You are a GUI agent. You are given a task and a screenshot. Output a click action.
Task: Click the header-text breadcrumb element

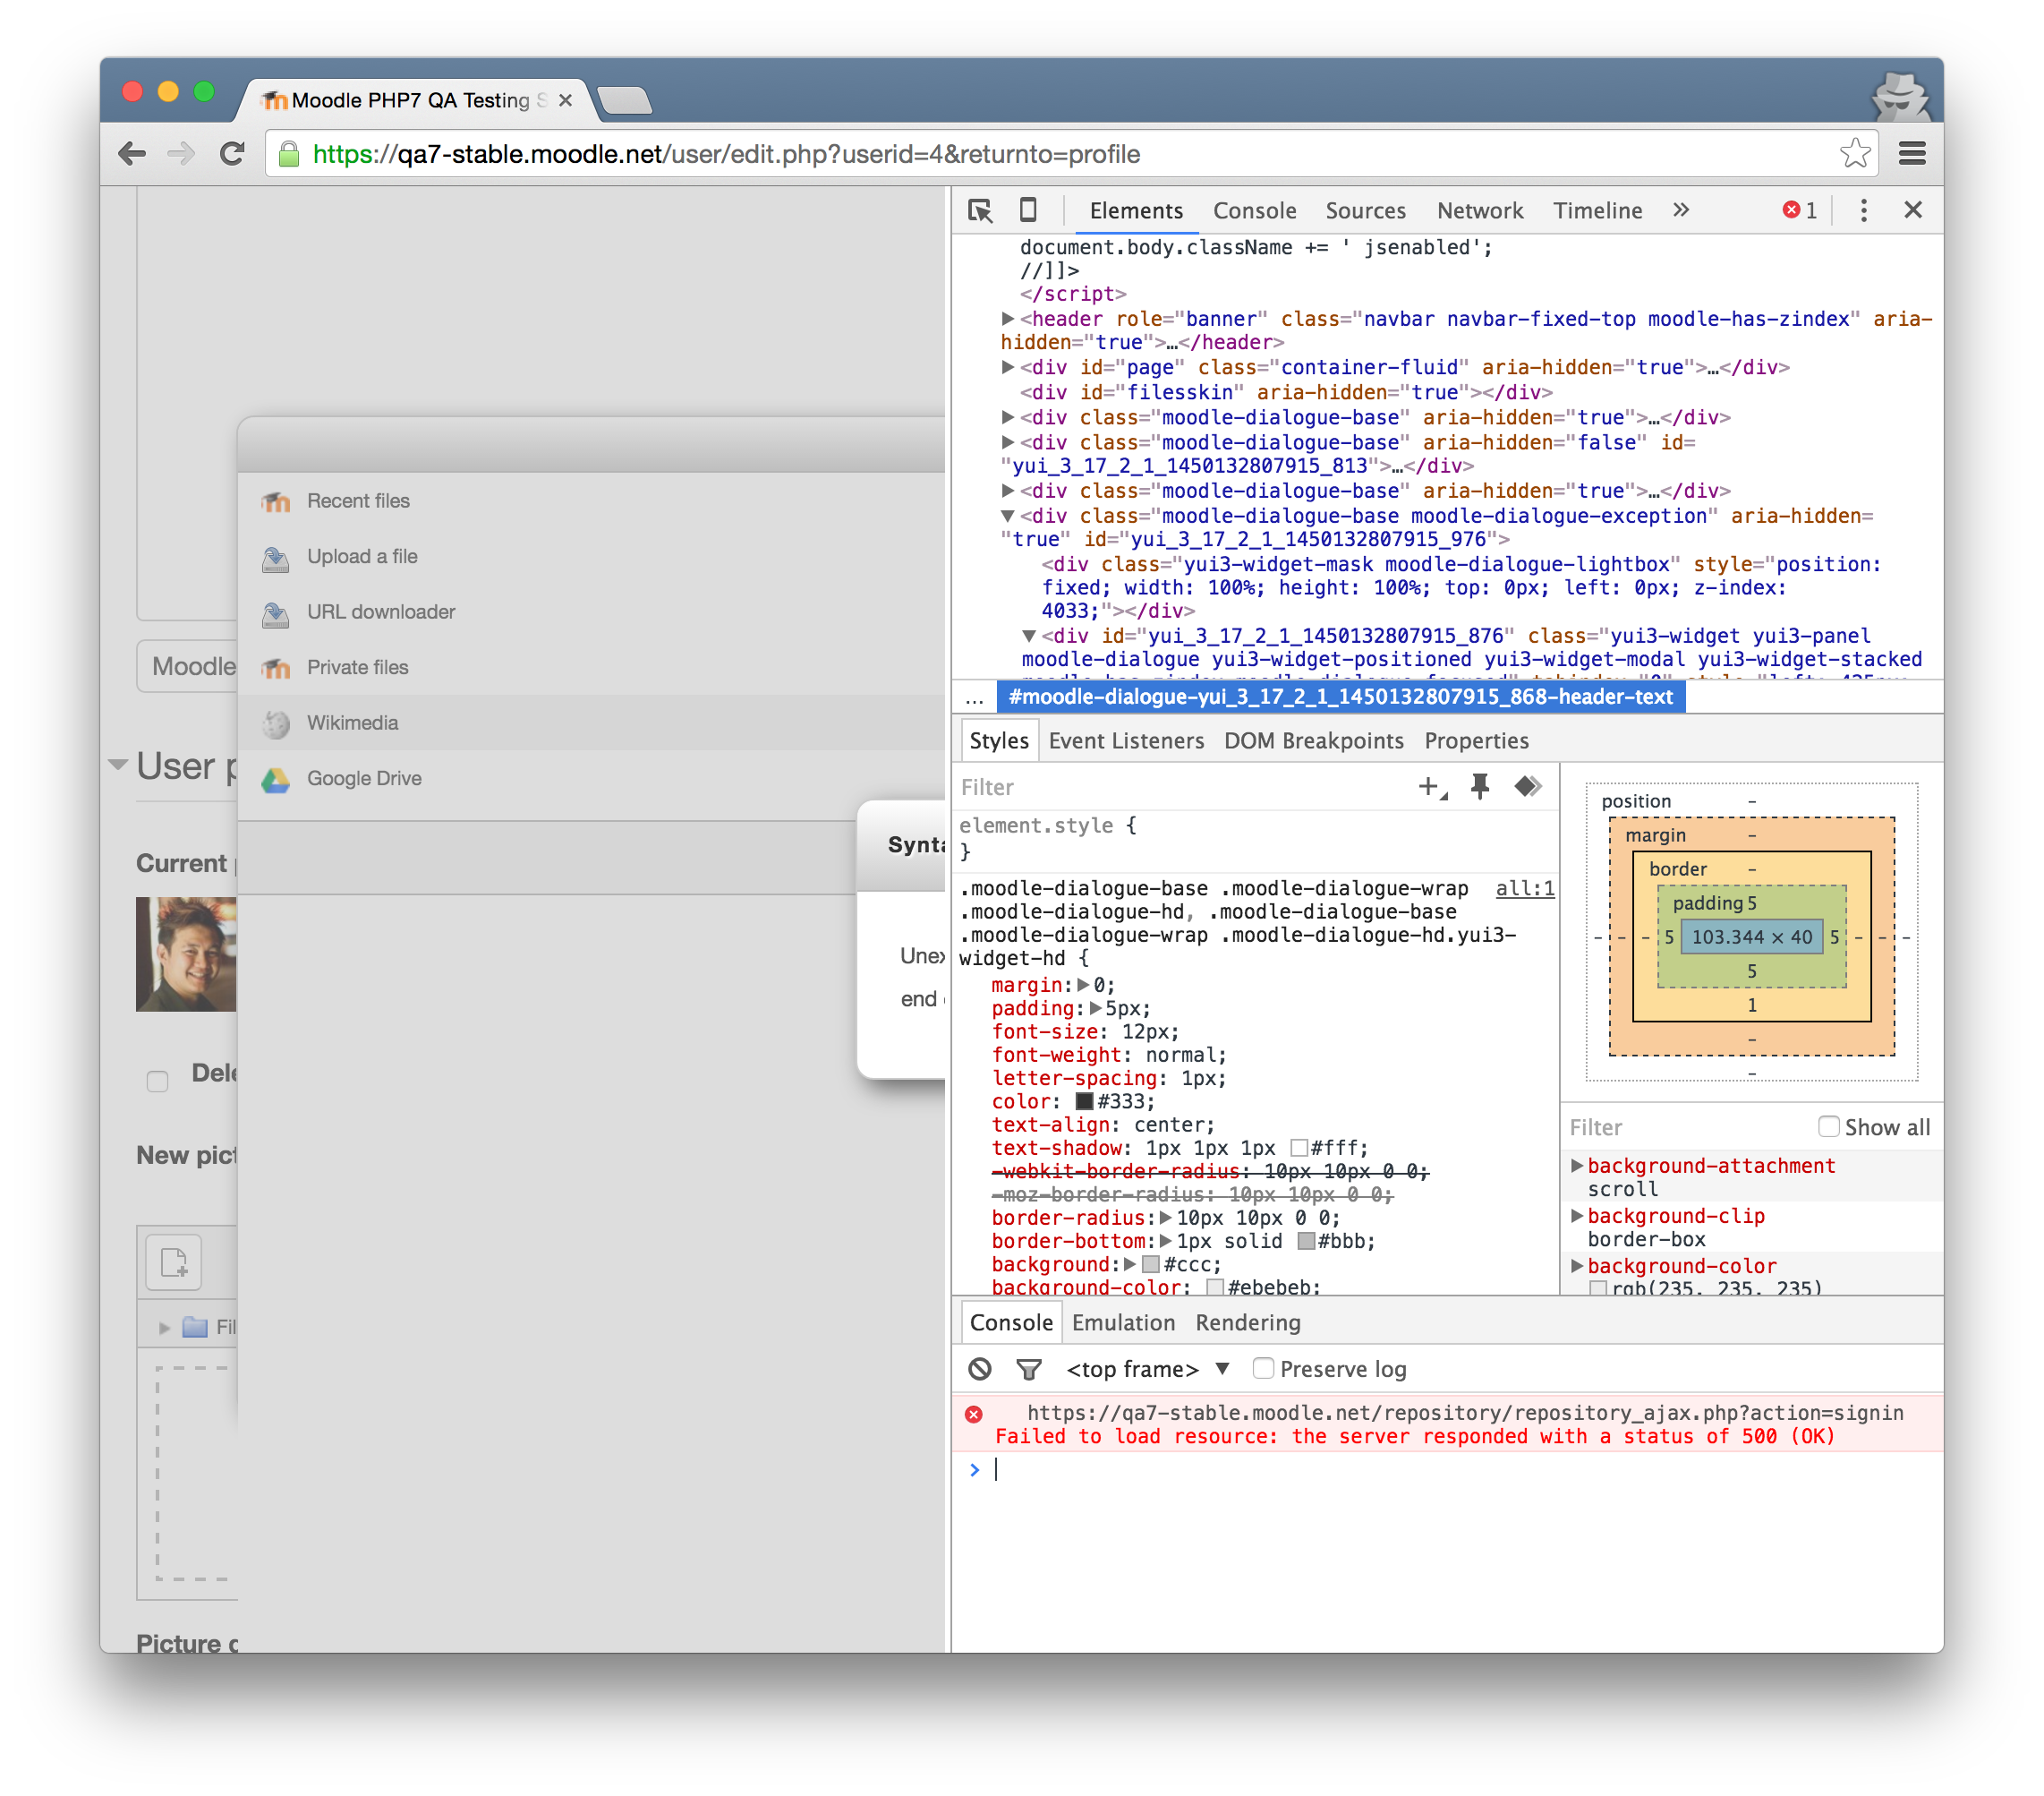click(1340, 697)
